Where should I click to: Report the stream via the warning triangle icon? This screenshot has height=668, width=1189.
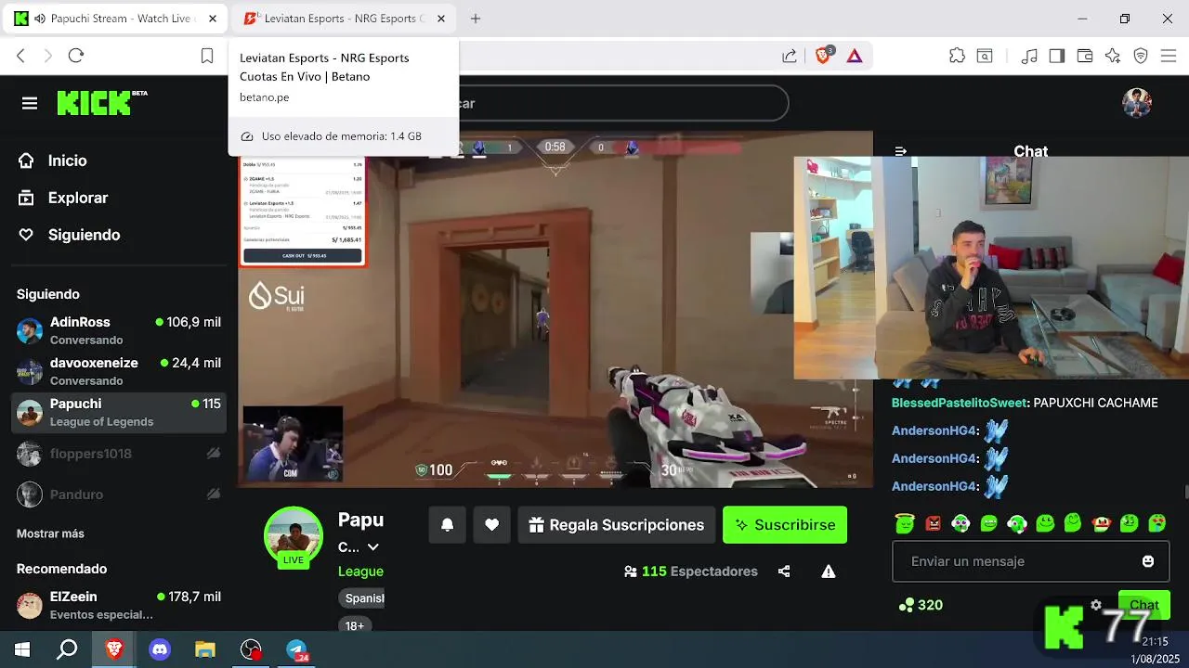pos(829,572)
